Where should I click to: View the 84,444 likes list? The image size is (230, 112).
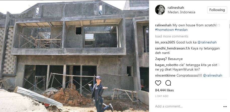(x=164, y=90)
